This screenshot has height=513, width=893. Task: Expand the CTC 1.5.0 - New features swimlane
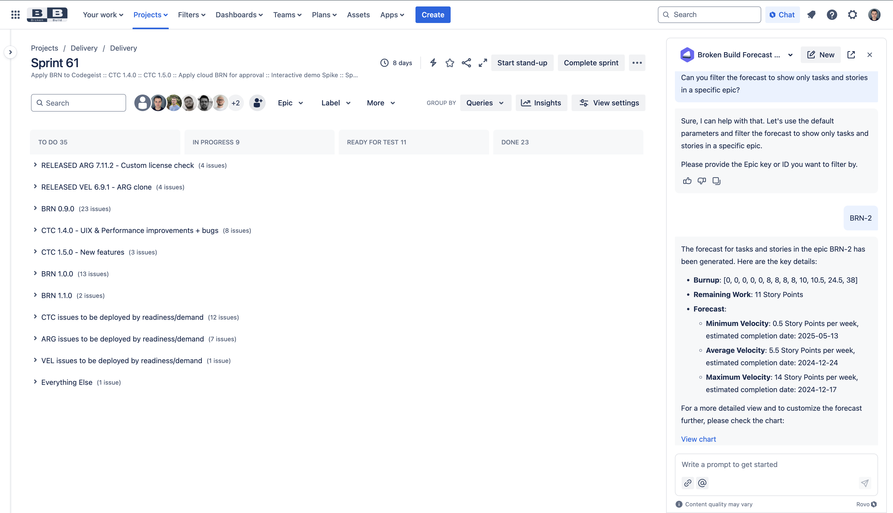click(x=35, y=252)
